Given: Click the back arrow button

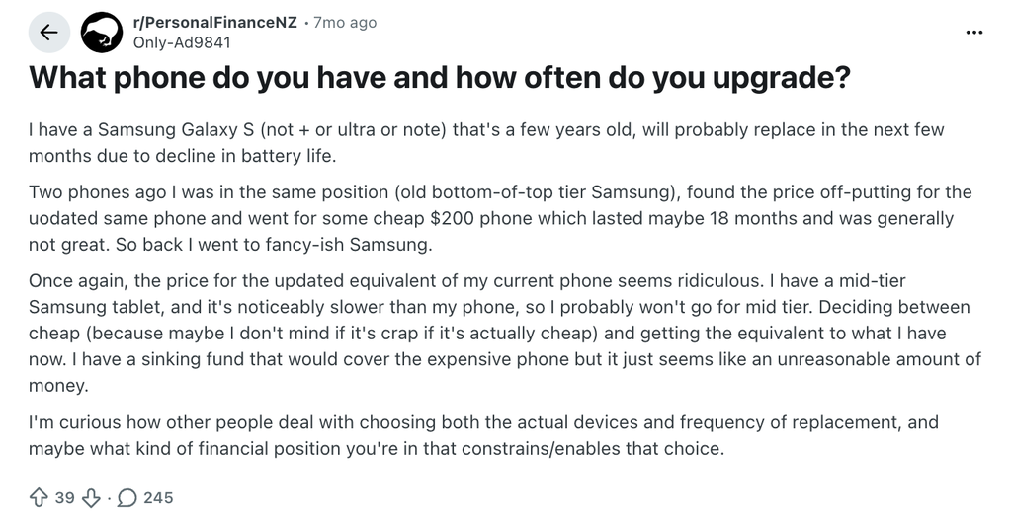Looking at the screenshot, I should (48, 32).
